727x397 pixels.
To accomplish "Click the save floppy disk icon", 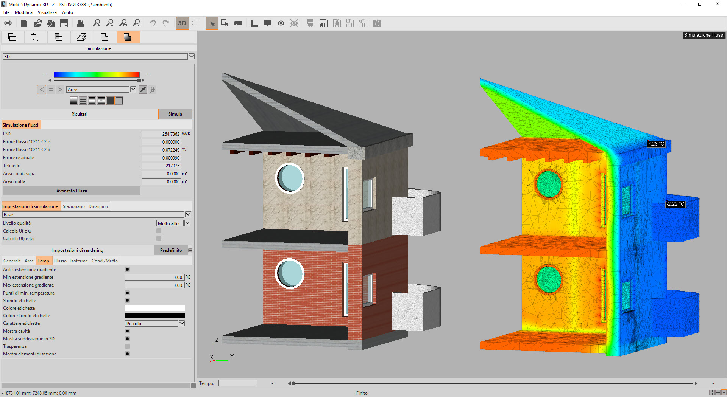I will 64,23.
